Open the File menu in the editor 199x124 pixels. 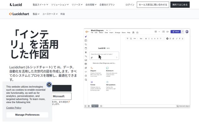coord(92,33)
